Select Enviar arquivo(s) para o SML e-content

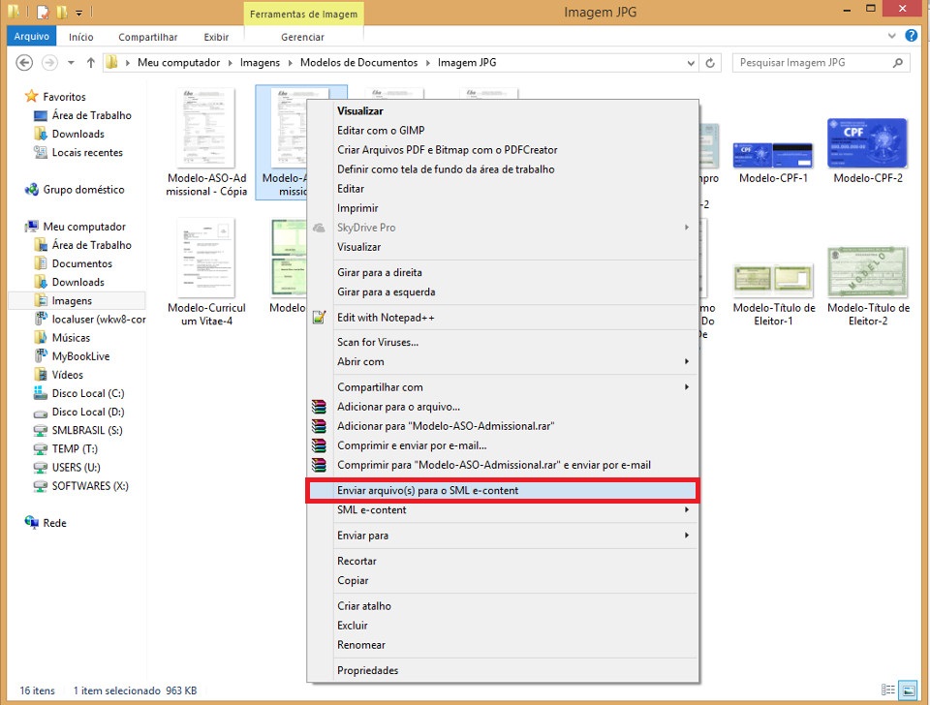coord(427,491)
